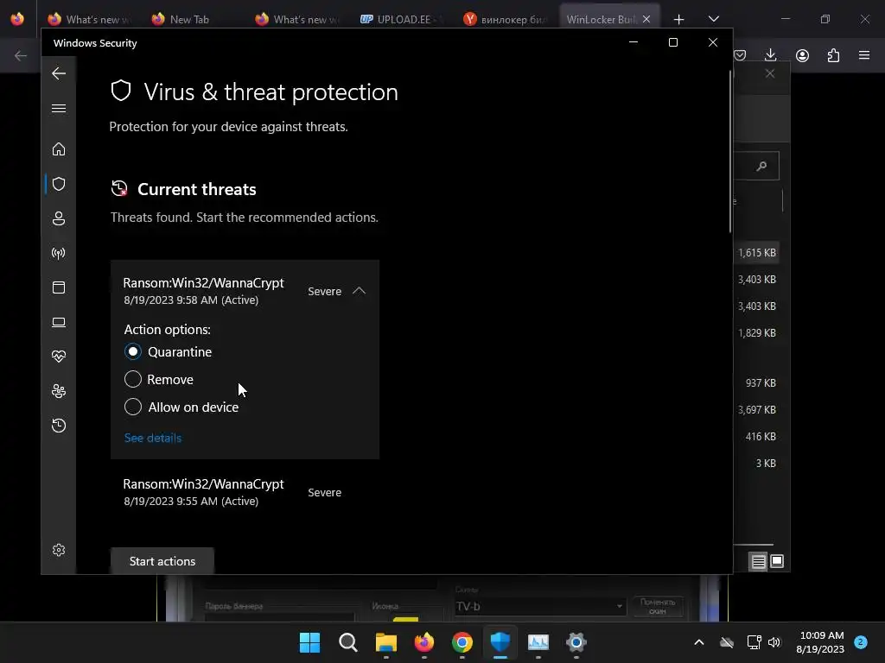Click the Firefox back arrow

[x=21, y=55]
